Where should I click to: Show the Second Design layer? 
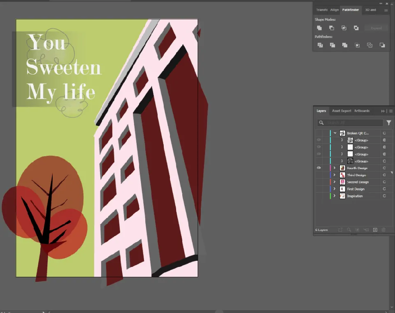(318, 182)
